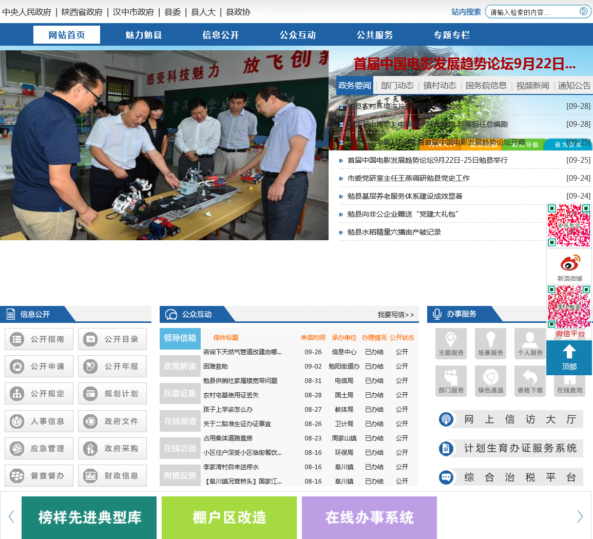Open 网上信访大厅 service link
The height and width of the screenshot is (539, 593).
[x=510, y=419]
